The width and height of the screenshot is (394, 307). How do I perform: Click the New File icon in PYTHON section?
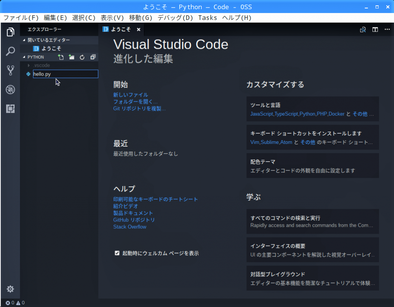coord(61,57)
